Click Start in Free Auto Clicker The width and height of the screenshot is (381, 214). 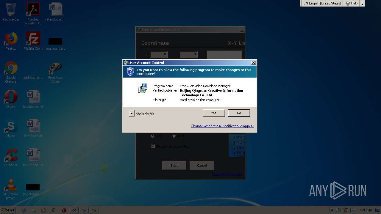(174, 166)
